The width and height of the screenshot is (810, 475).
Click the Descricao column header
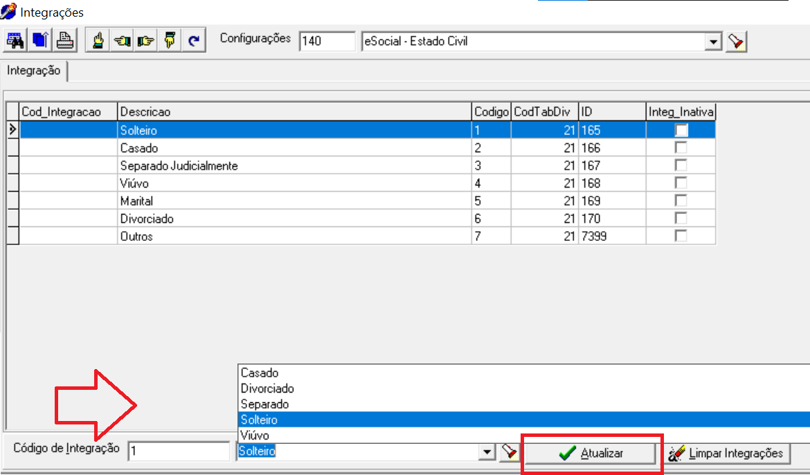coord(294,111)
